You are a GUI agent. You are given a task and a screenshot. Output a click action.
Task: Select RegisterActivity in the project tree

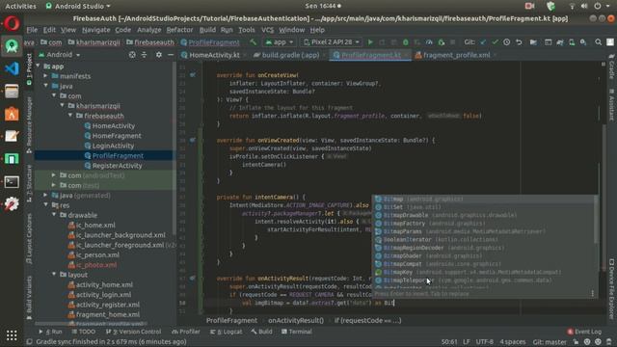pyautogui.click(x=117, y=166)
